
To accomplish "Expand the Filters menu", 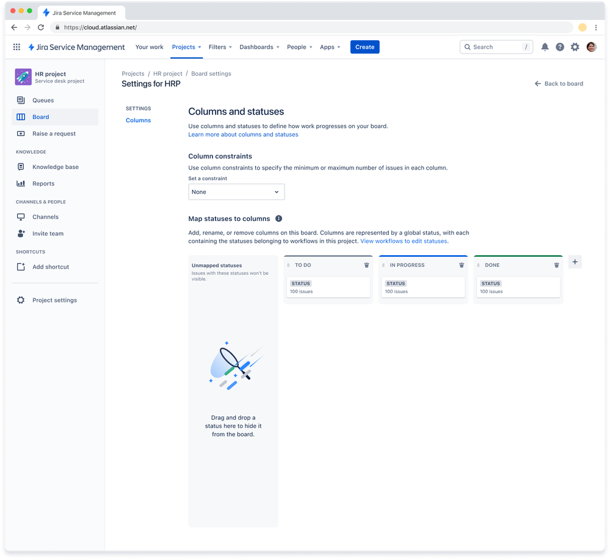I will point(220,47).
